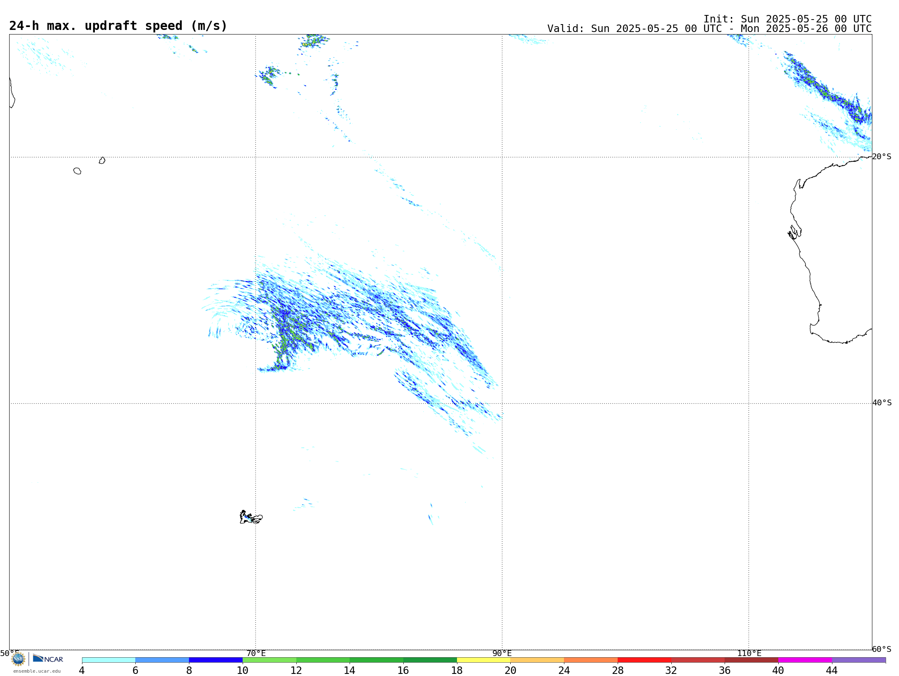Click the Kerguelen Islands outline on map
Image resolution: width=899 pixels, height=676 pixels.
251,517
